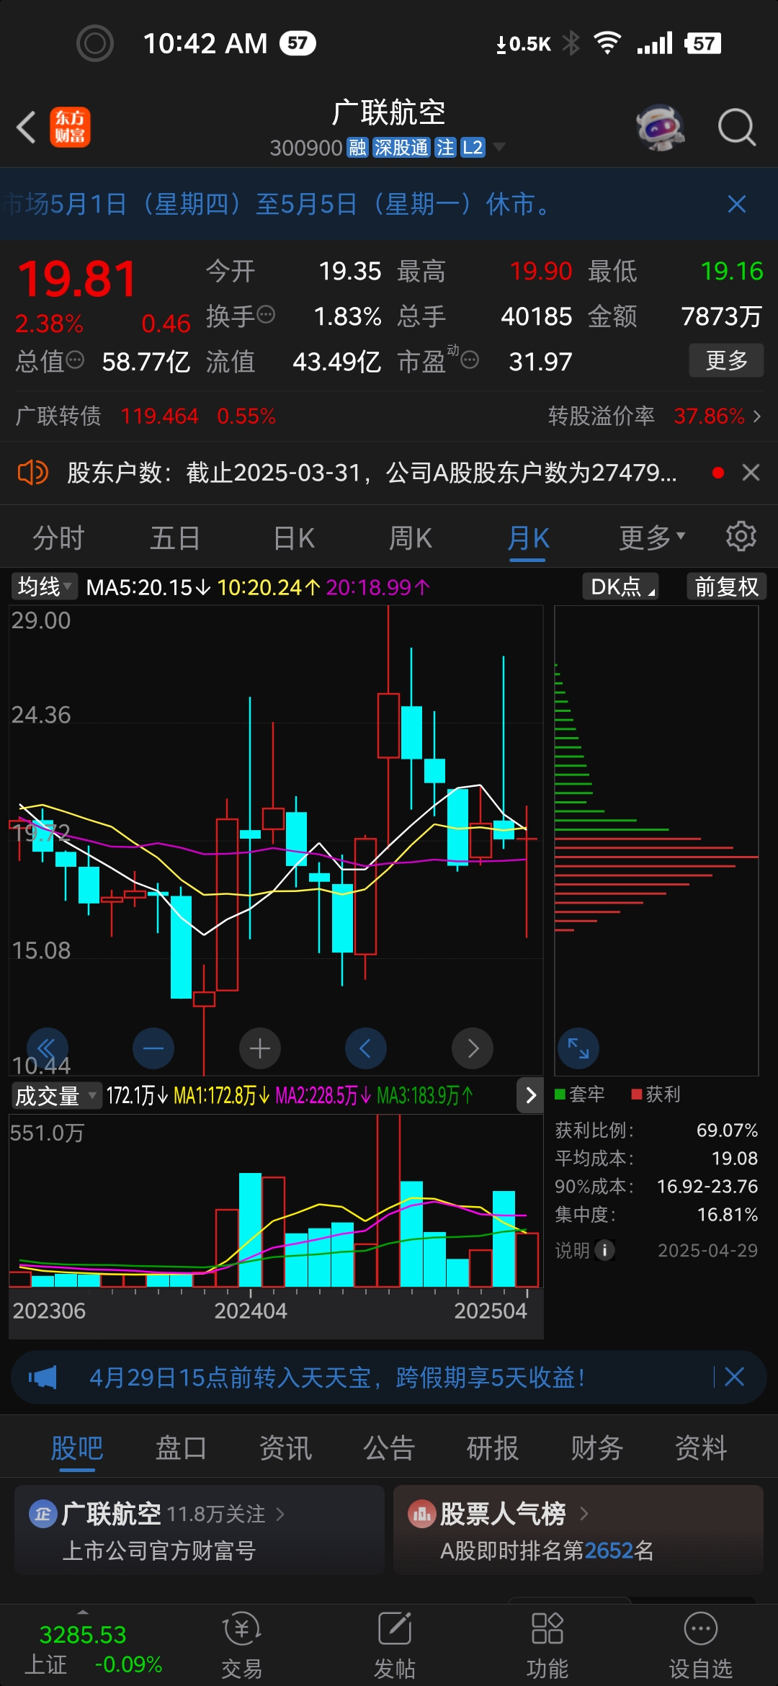778x1686 pixels.
Task: Show 说明 info icon for chip data
Action: (x=604, y=1249)
